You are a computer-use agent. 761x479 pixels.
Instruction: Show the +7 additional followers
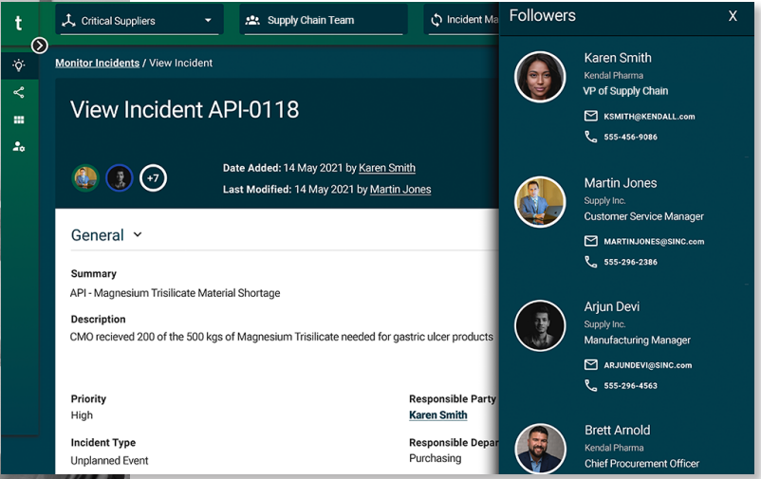tap(153, 178)
